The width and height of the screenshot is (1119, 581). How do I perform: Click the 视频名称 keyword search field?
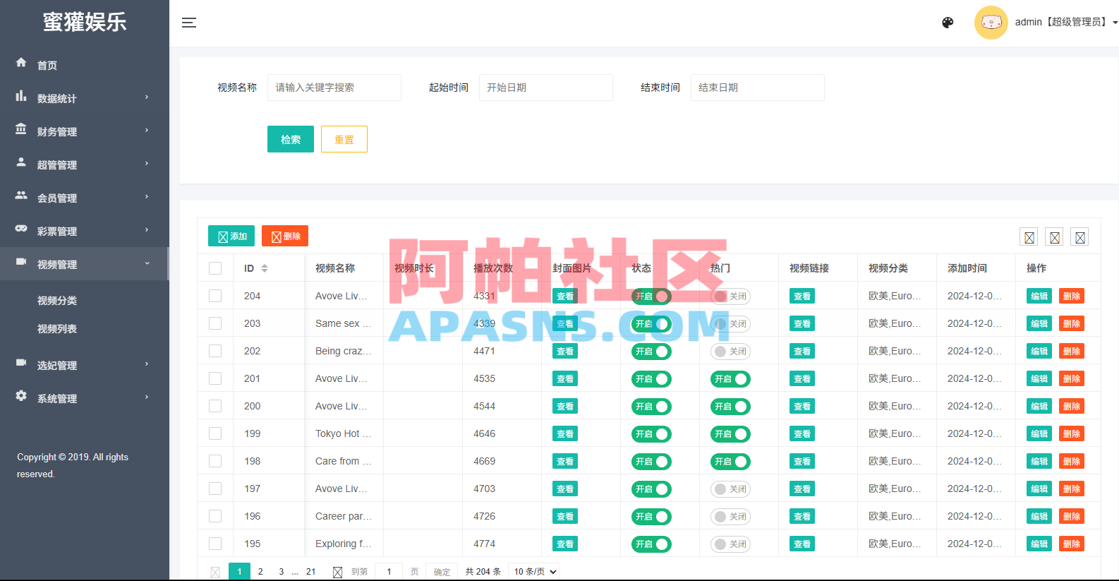coord(334,88)
